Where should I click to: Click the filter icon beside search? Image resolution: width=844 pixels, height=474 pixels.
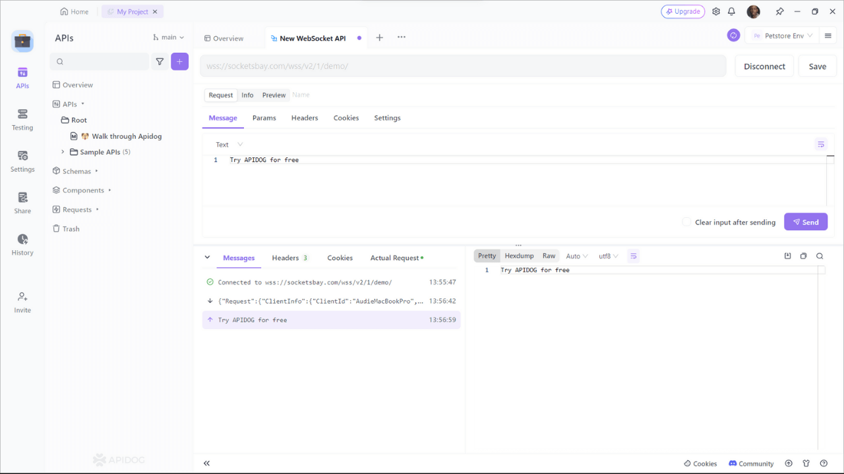click(x=160, y=61)
